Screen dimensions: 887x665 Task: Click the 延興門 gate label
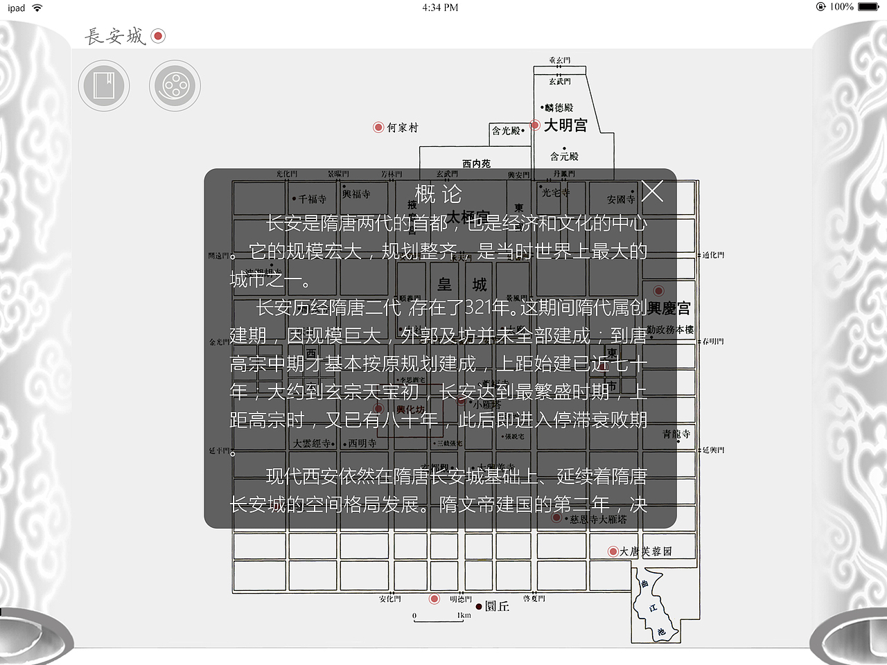713,450
